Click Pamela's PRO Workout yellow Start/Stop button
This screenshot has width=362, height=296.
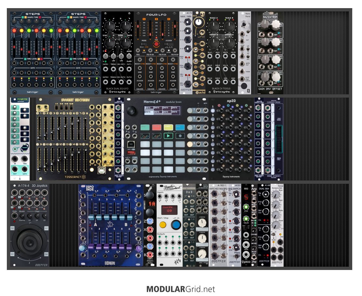(163, 224)
